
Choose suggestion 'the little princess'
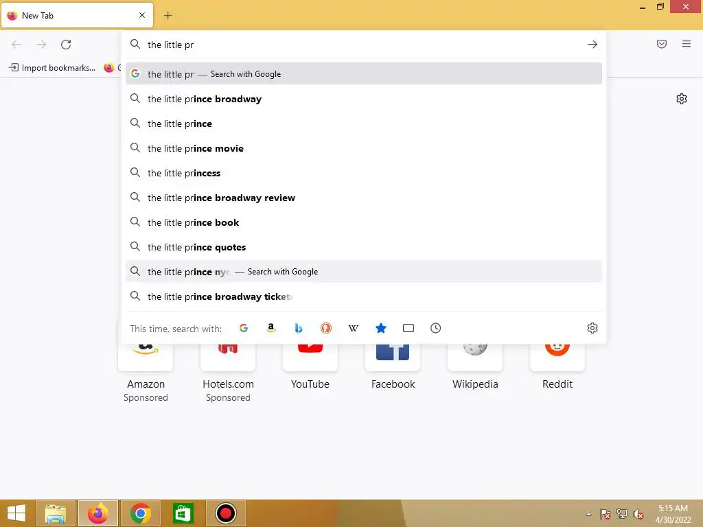click(364, 173)
